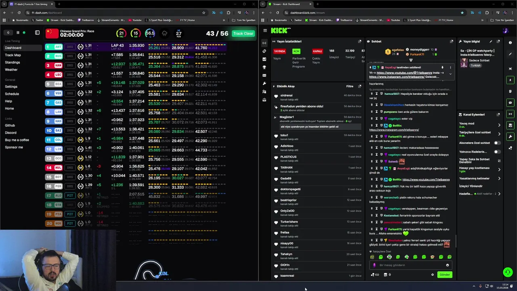
Task: Open the Github link in f1-dash
Action: click(10, 125)
